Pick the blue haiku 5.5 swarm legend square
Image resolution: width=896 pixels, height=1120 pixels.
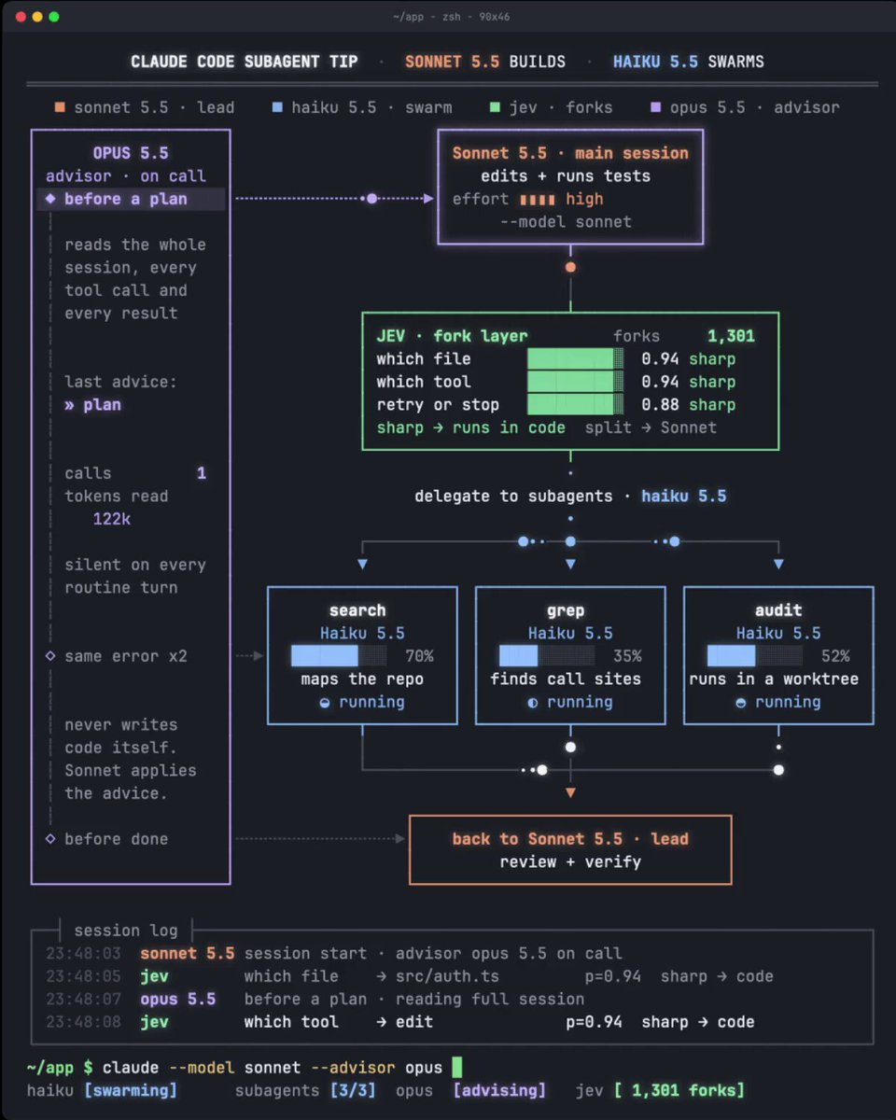coord(277,107)
